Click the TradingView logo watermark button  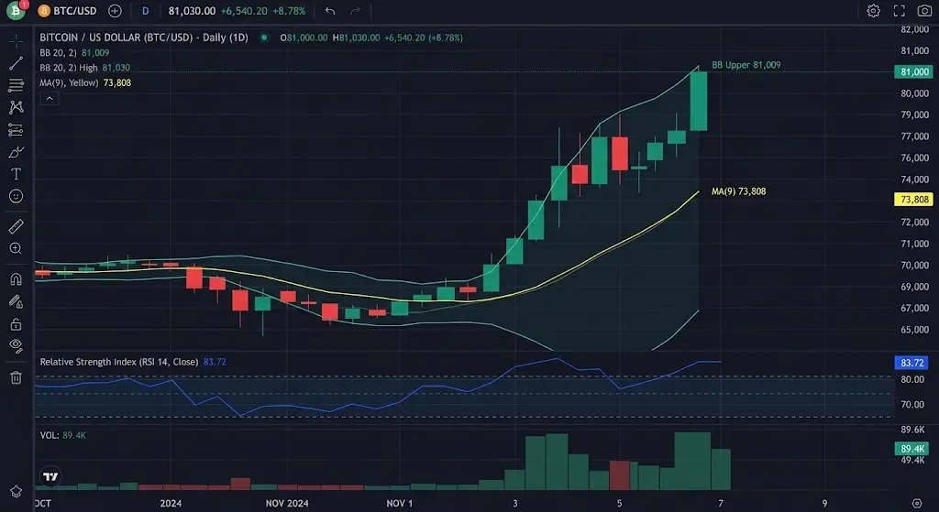[51, 476]
